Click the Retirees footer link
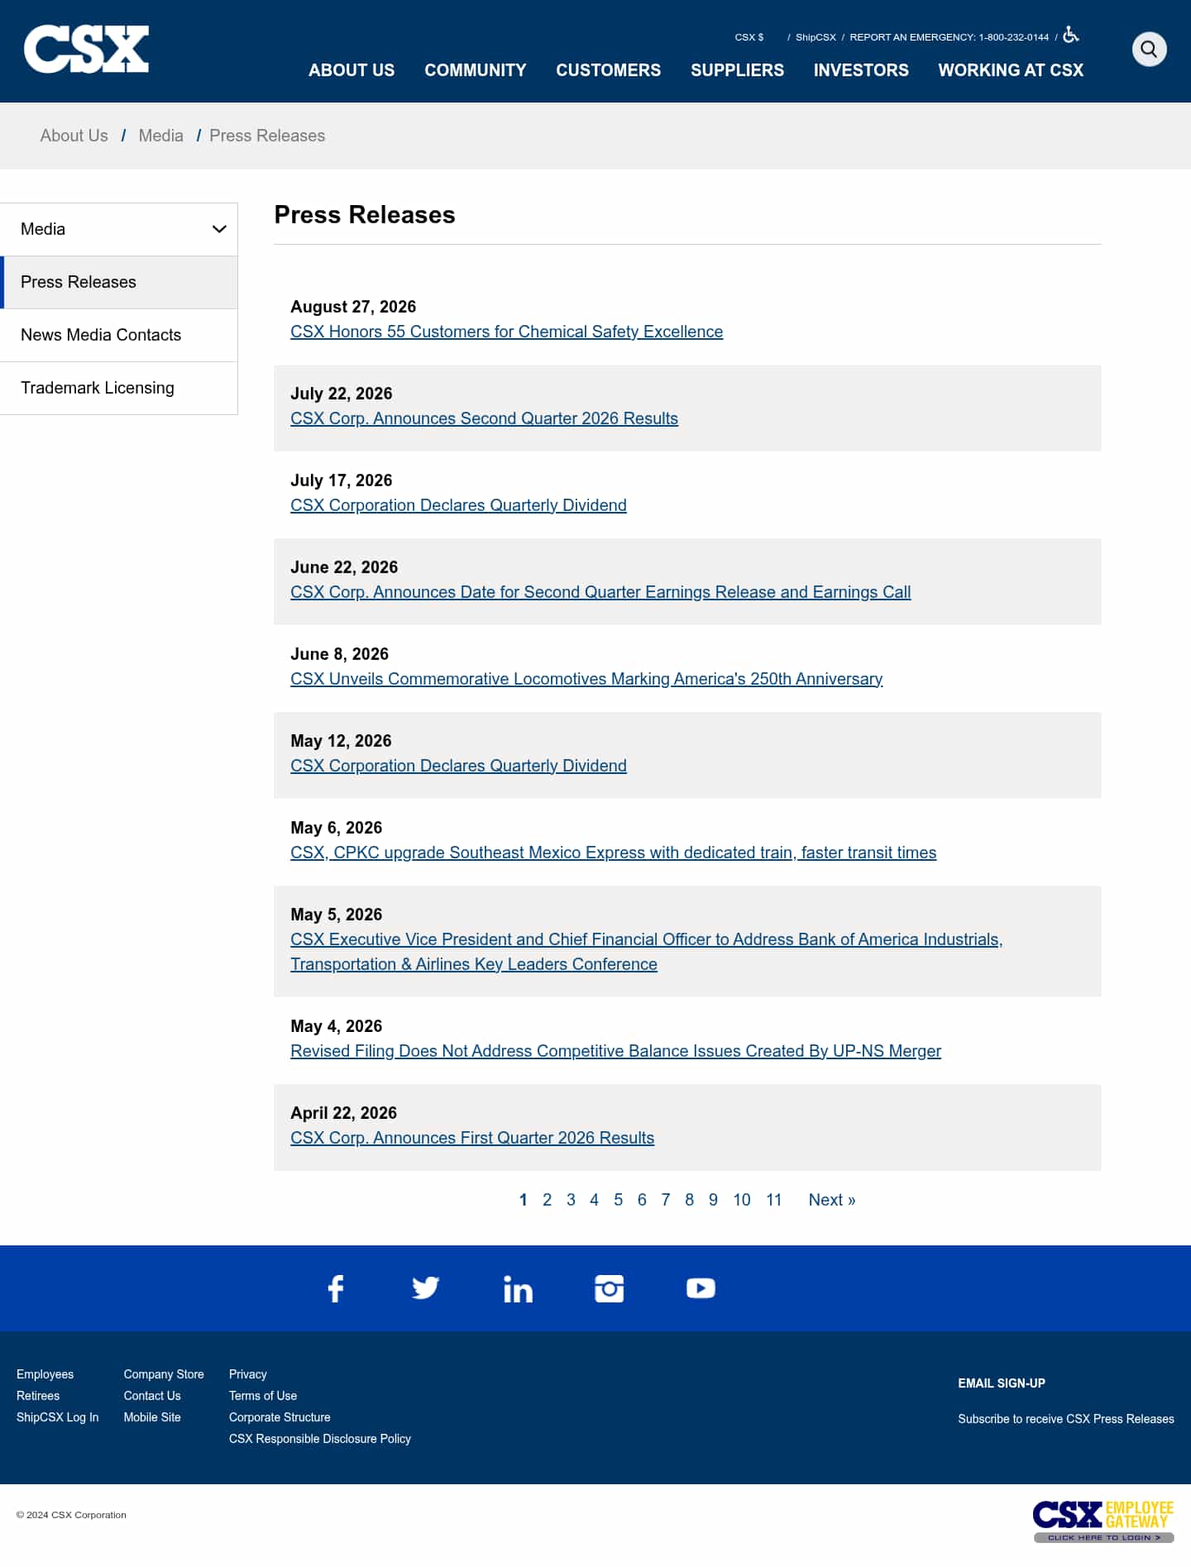1191x1567 pixels. (x=38, y=1396)
